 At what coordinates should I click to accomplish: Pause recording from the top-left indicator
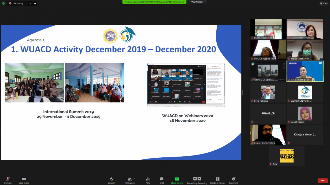[30, 4]
